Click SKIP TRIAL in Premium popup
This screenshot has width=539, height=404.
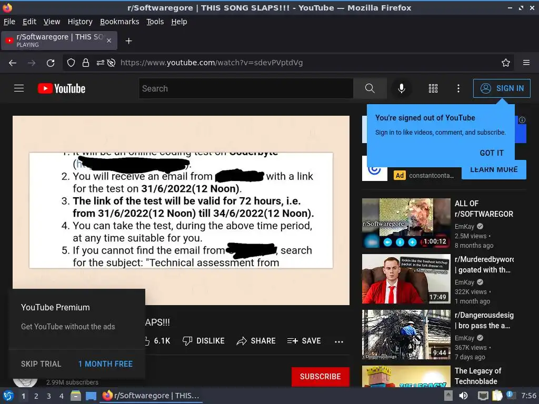click(x=41, y=364)
